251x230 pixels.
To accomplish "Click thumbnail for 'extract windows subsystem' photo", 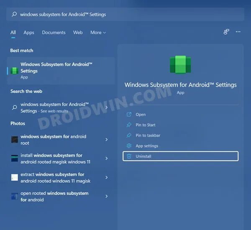I will point(14,177).
